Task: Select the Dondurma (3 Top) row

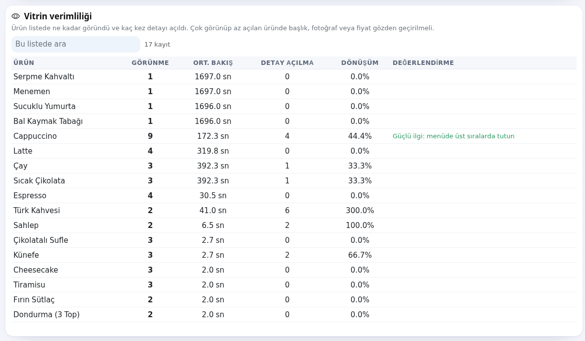Action: (x=294, y=315)
